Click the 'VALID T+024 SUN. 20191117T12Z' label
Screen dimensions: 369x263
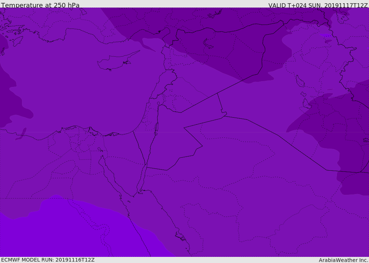[x=318, y=5]
